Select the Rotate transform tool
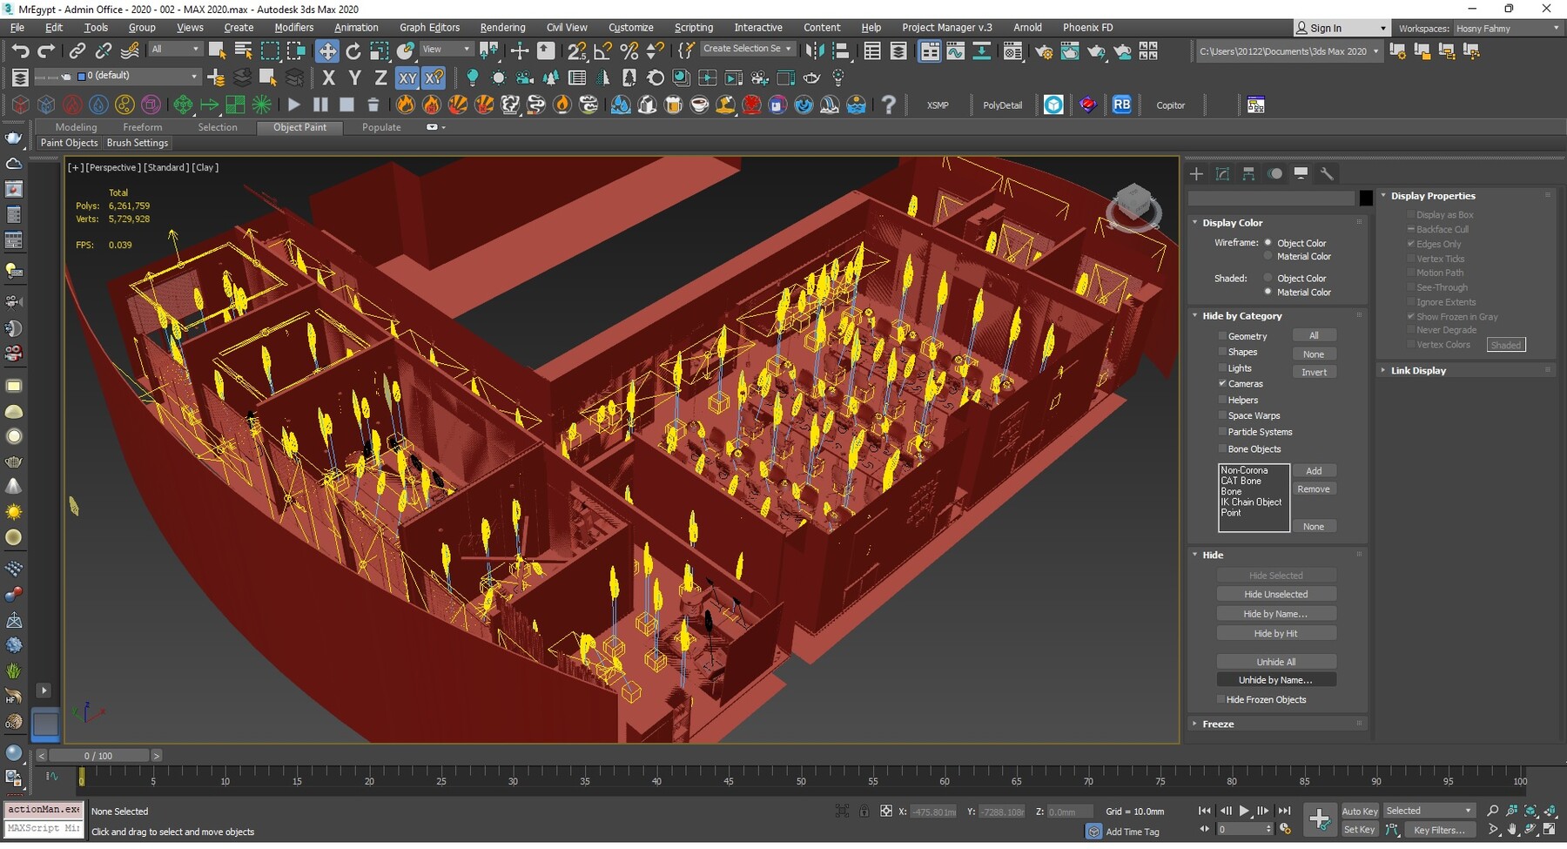Screen dimensions: 1567x849 pos(353,51)
